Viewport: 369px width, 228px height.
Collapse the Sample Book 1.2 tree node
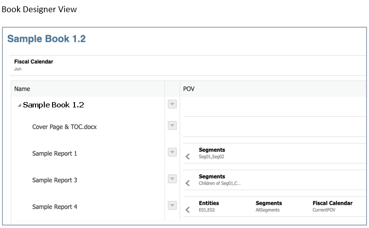click(19, 105)
